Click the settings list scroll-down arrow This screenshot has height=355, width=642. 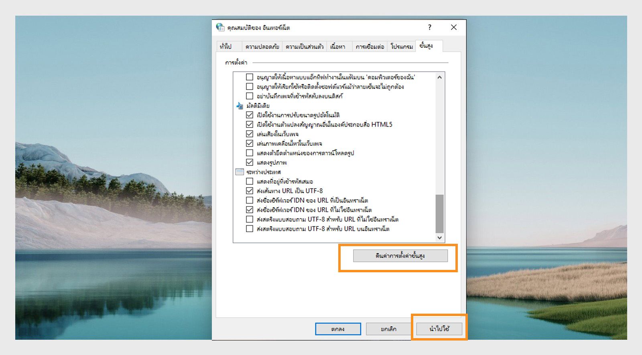coord(440,238)
